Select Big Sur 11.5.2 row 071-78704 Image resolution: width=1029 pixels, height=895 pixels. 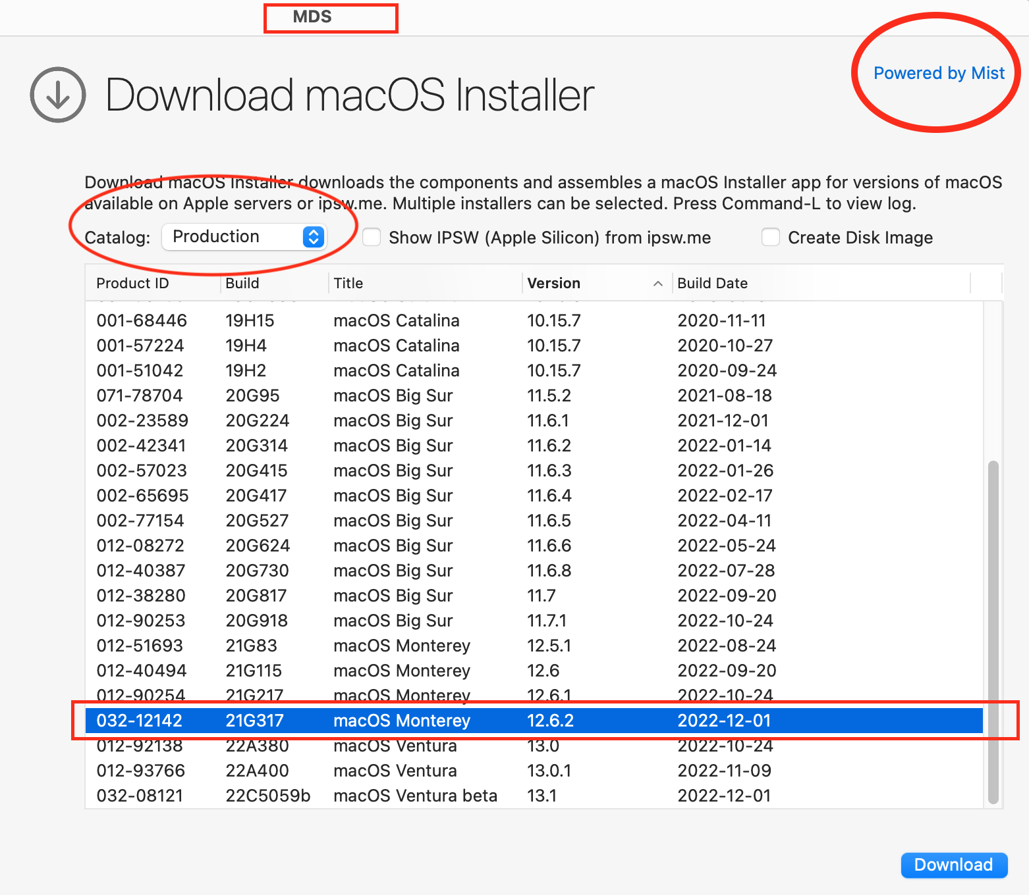pos(534,396)
